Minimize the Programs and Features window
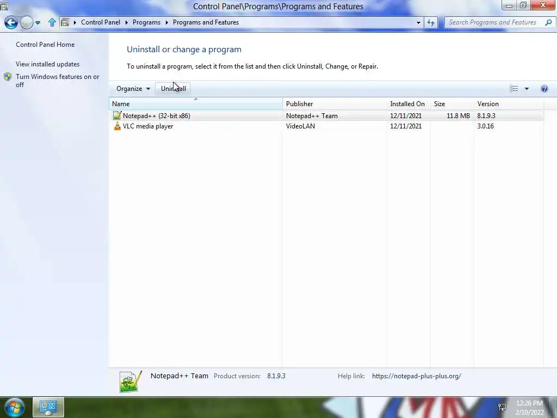The image size is (557, 418). click(x=509, y=5)
